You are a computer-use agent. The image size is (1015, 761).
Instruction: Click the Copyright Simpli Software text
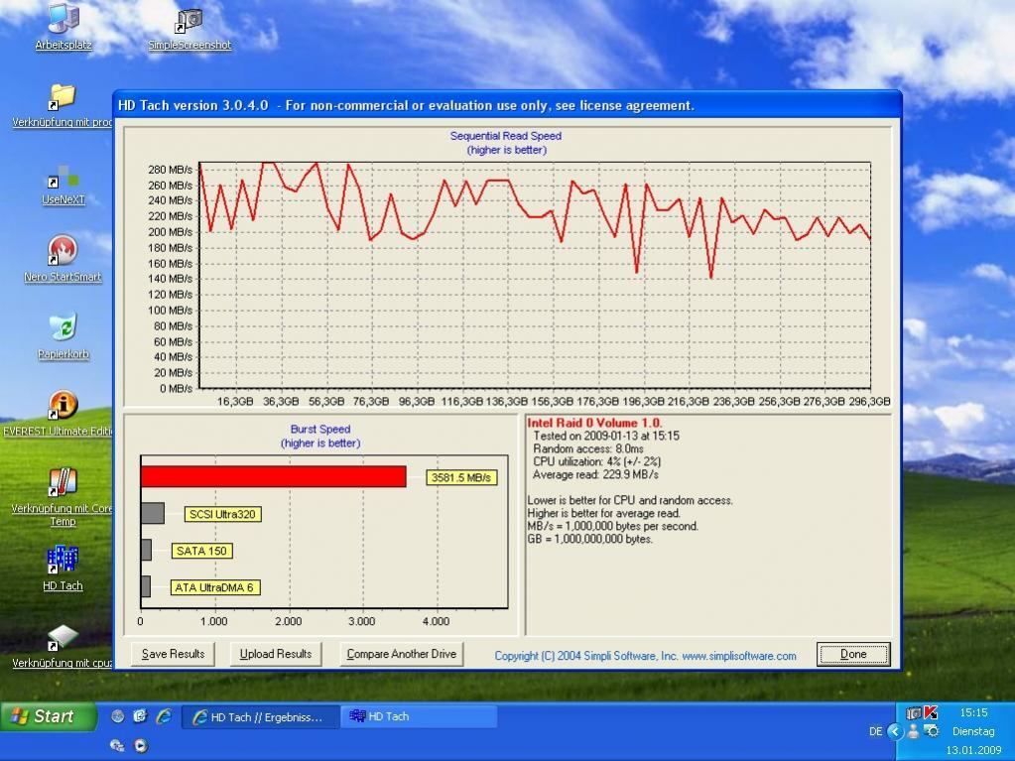(x=645, y=656)
